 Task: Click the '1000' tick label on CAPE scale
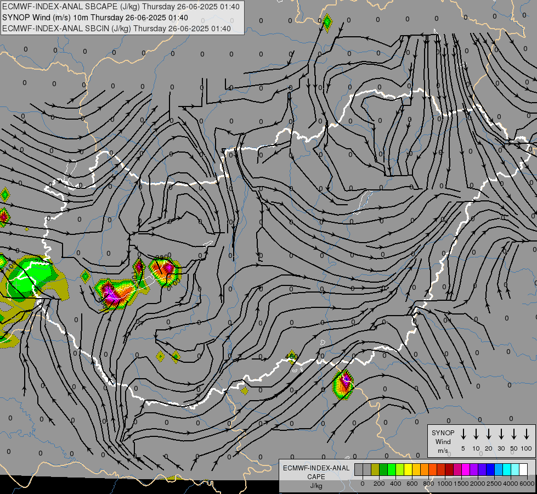tap(445, 484)
